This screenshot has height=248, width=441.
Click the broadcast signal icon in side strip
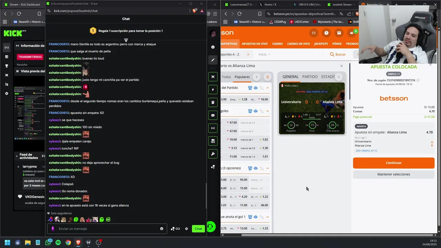tap(213, 128)
